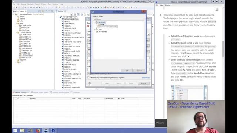Open the Preferences link in the wizard

pos(146,78)
